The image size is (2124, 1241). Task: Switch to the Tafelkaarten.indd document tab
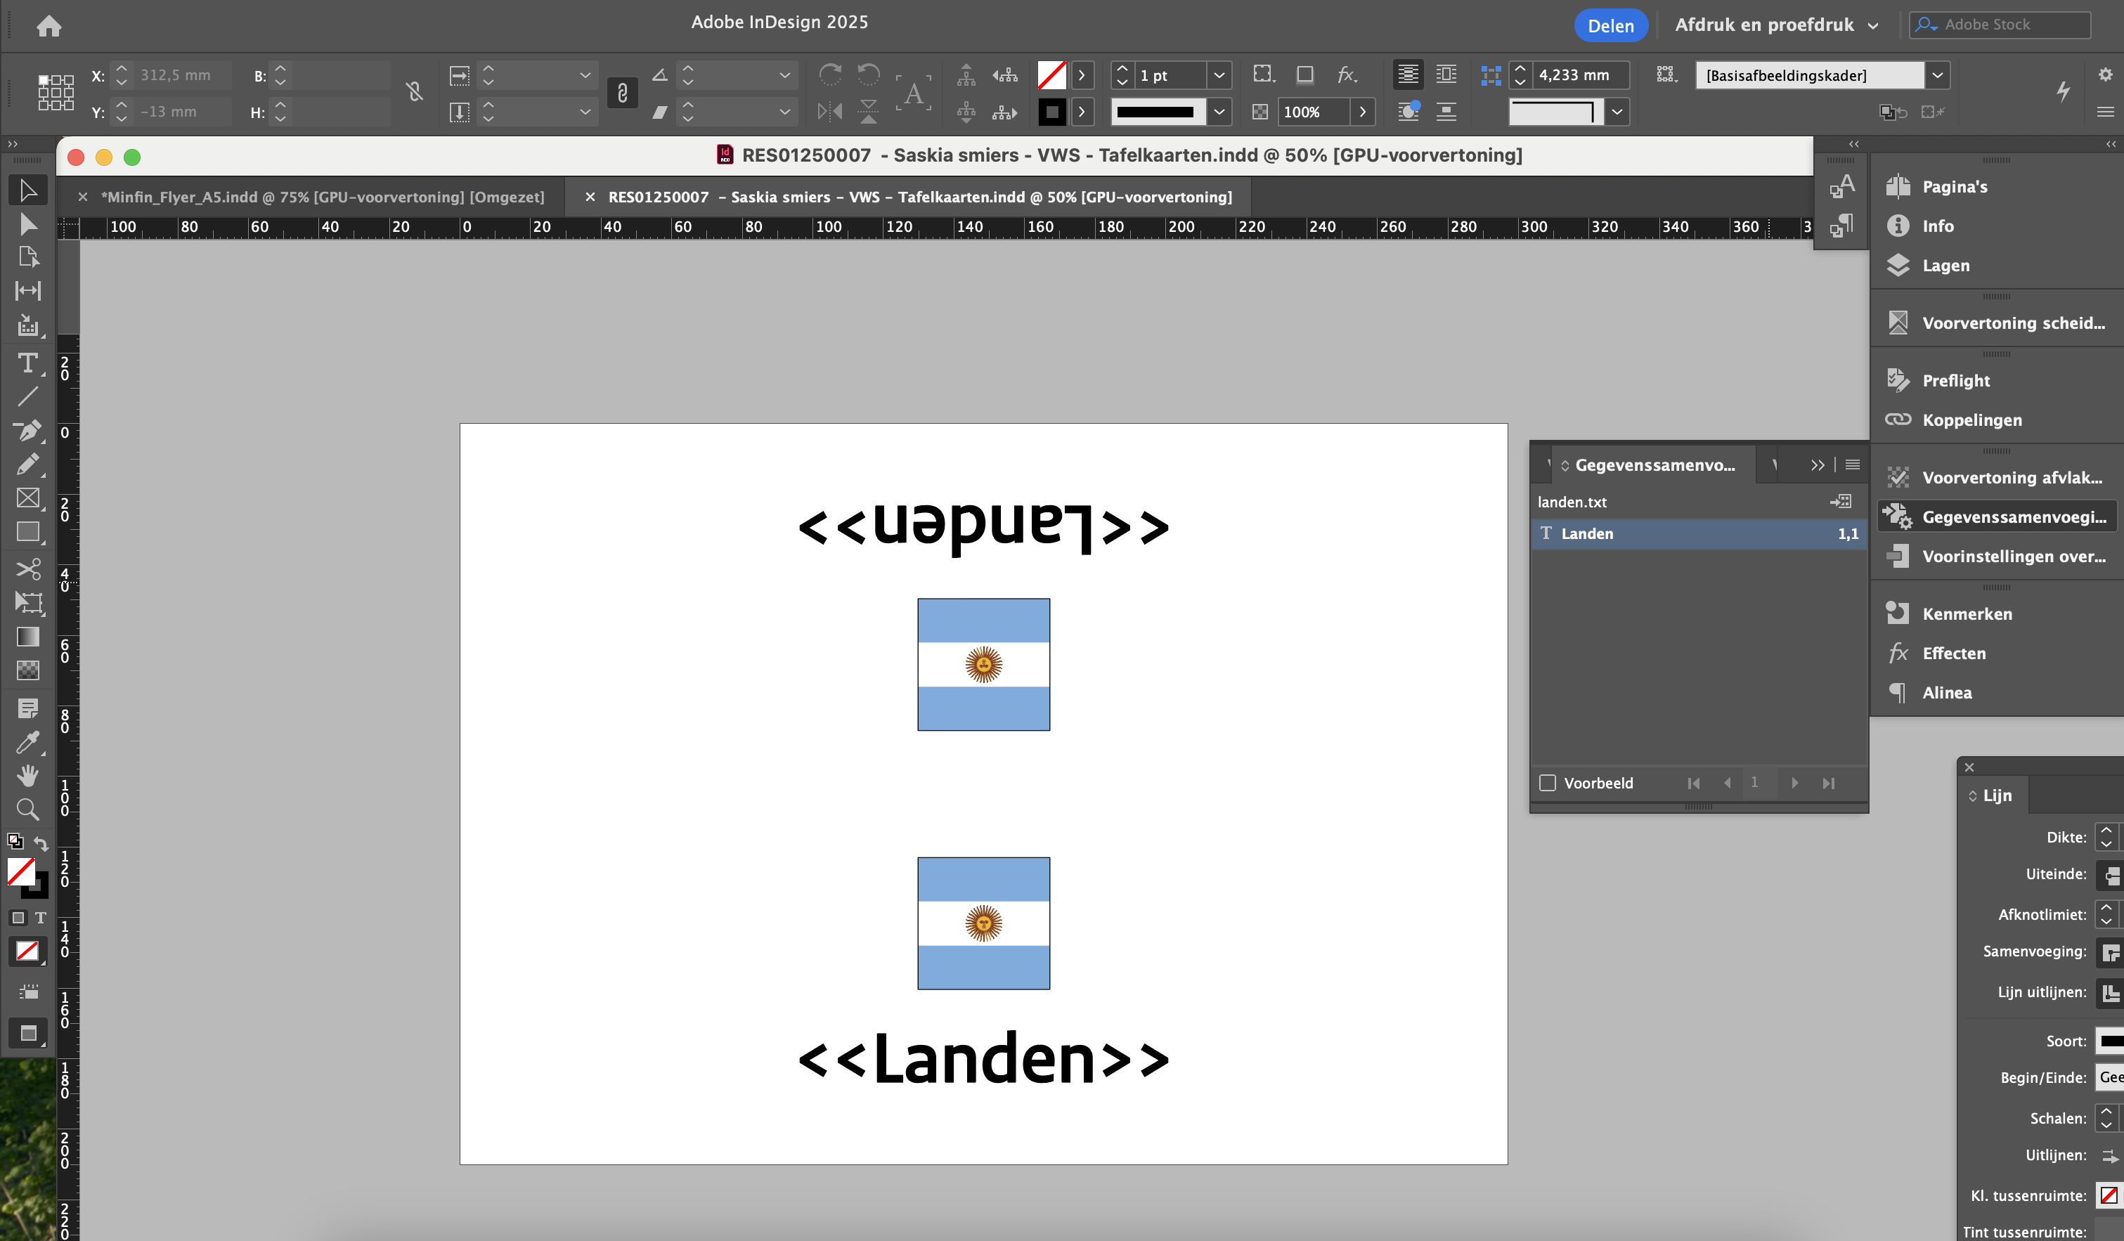919,197
